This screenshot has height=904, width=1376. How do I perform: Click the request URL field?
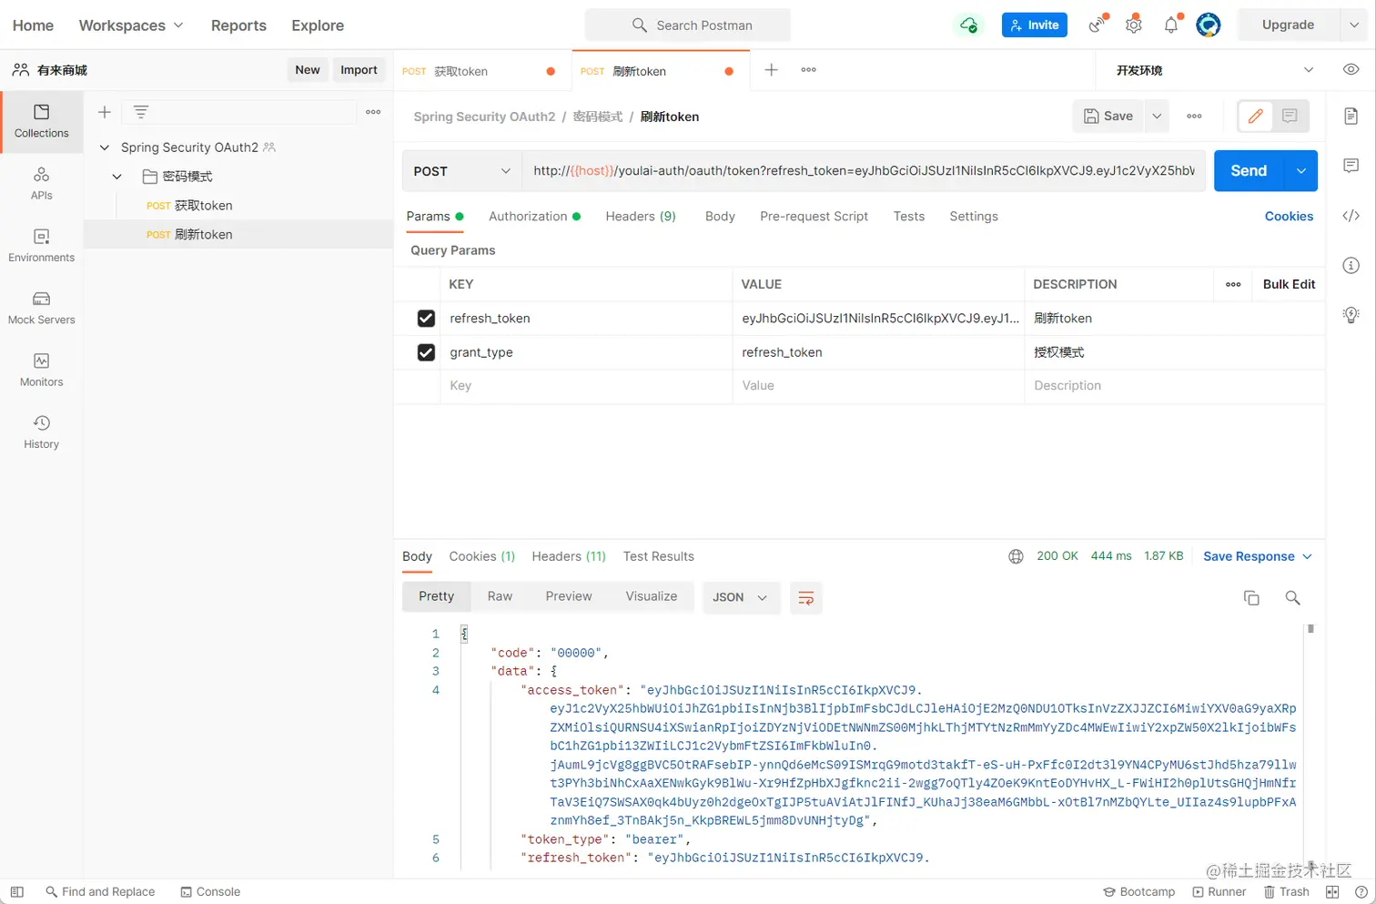(864, 171)
